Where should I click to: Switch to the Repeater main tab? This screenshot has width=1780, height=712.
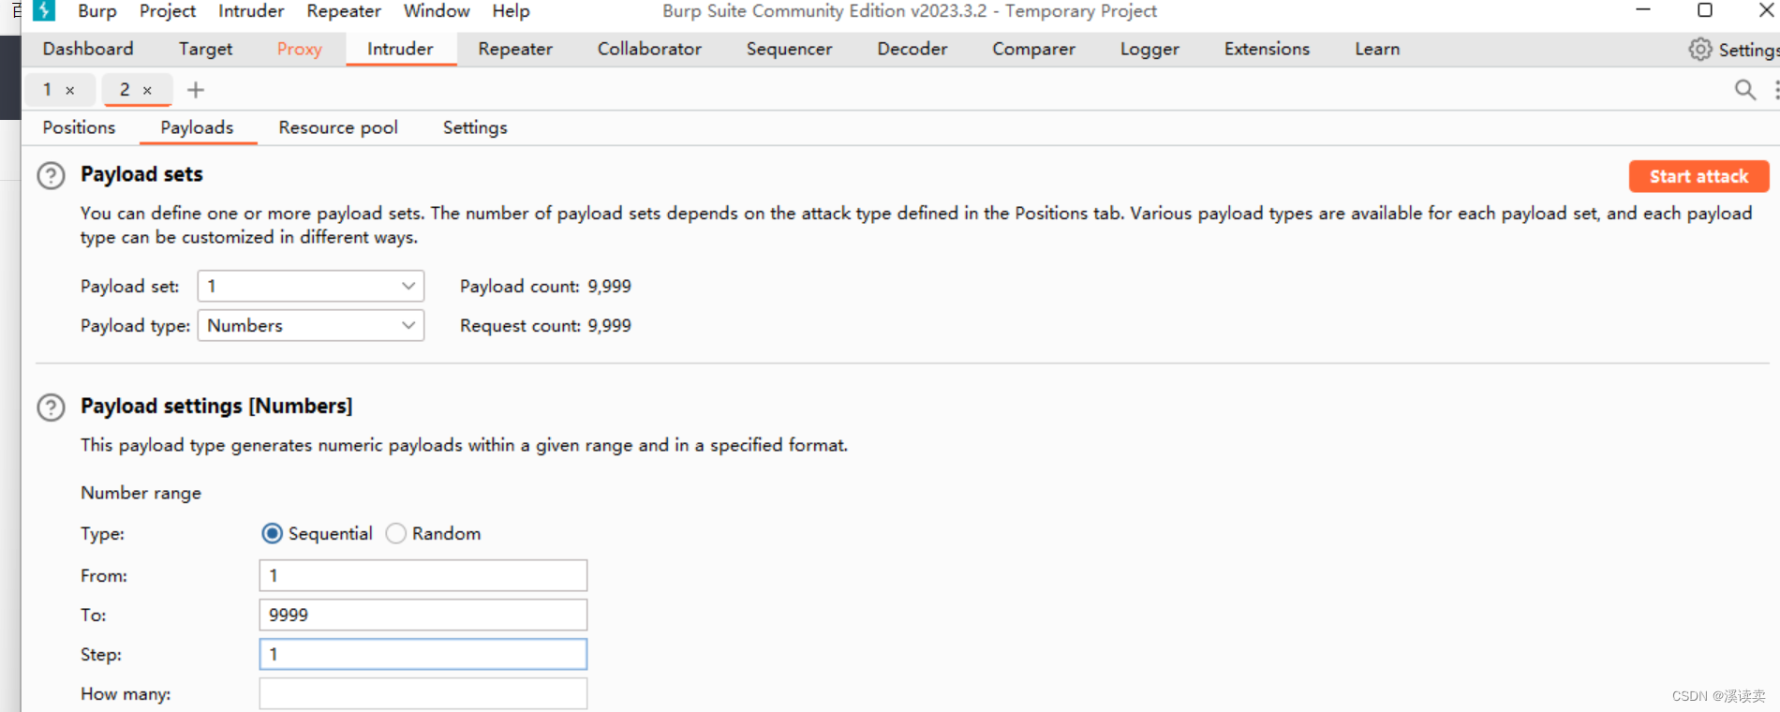(515, 49)
